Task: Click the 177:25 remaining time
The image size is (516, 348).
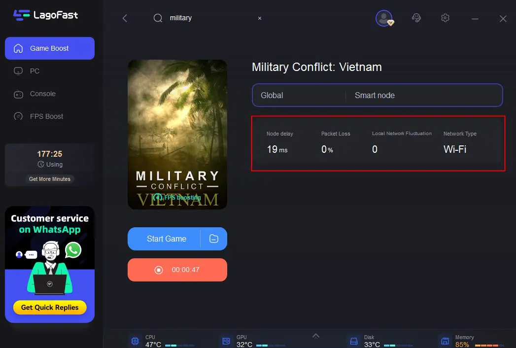Action: 50,154
